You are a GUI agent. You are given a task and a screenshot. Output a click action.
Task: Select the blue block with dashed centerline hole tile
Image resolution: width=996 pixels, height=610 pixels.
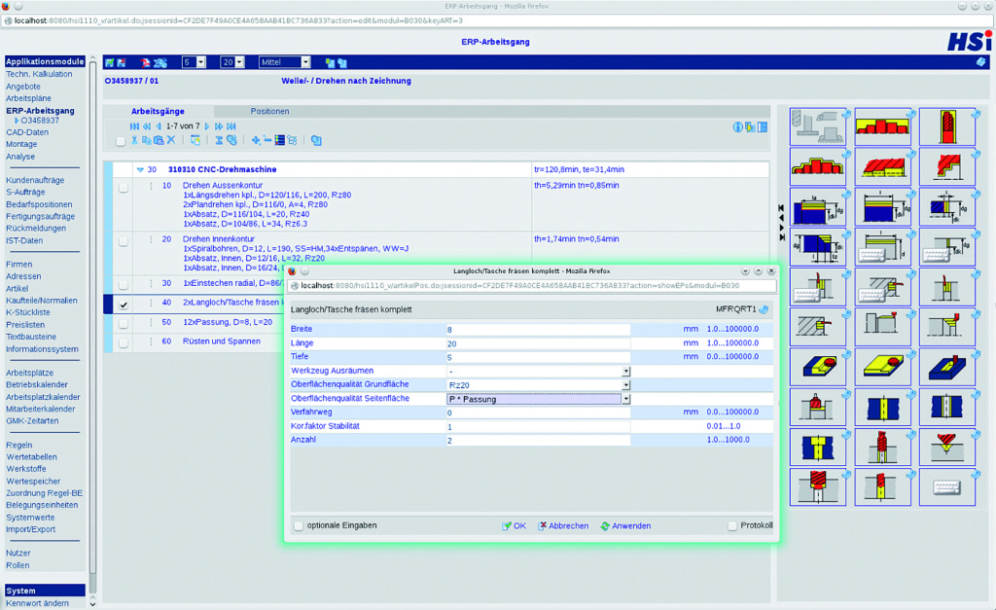[x=946, y=408]
